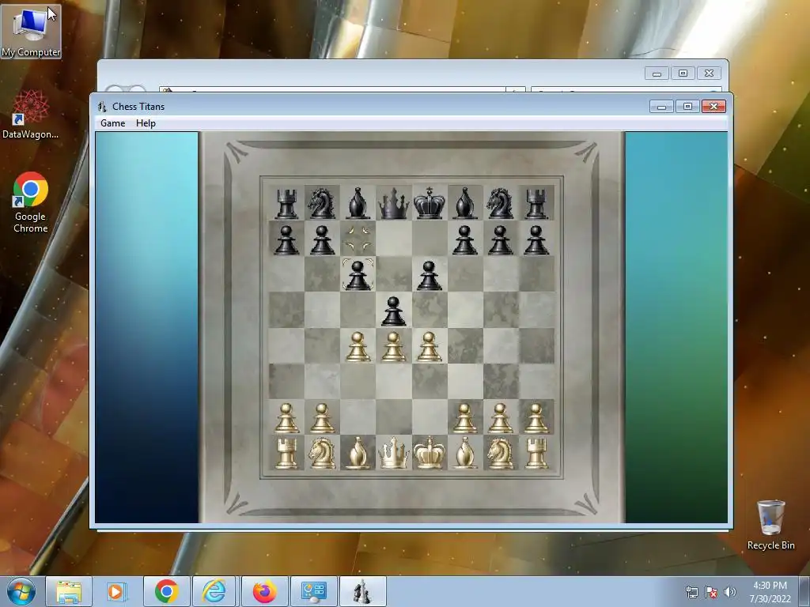810x607 pixels.
Task: Maximize the Chess Titans window
Action: point(687,107)
